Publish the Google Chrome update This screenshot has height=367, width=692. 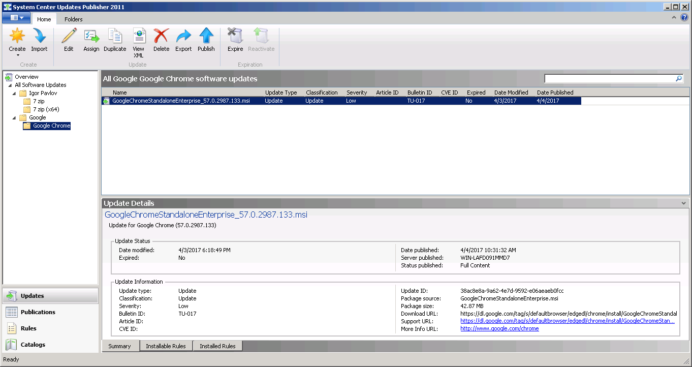(206, 41)
